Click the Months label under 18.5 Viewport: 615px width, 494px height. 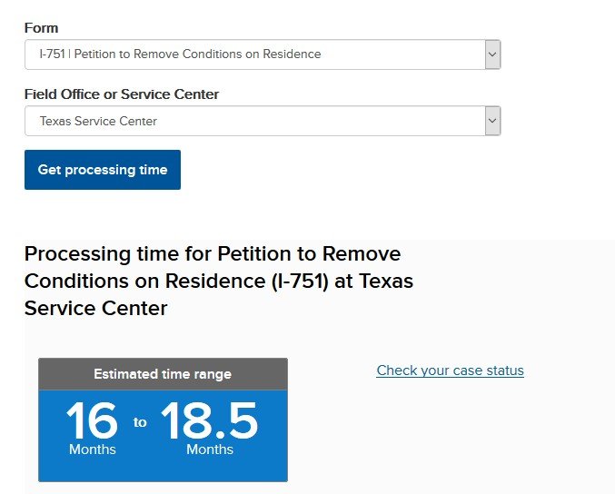210,450
